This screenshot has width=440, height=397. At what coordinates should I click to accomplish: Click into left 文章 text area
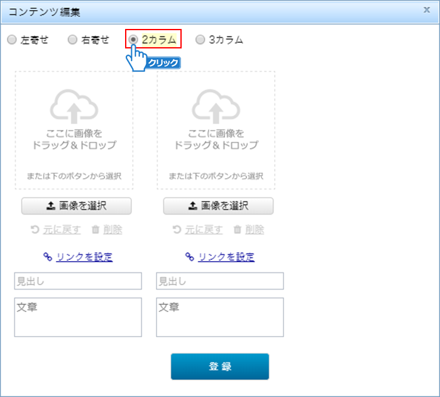78,318
